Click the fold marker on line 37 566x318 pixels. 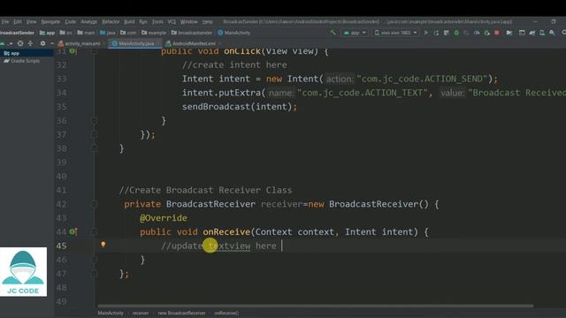click(x=95, y=134)
